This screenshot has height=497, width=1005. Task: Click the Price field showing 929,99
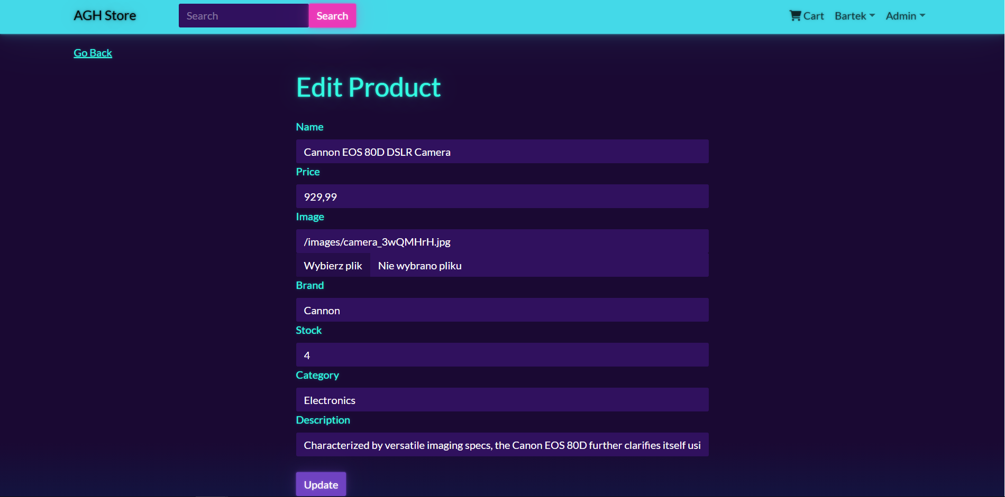coord(501,196)
